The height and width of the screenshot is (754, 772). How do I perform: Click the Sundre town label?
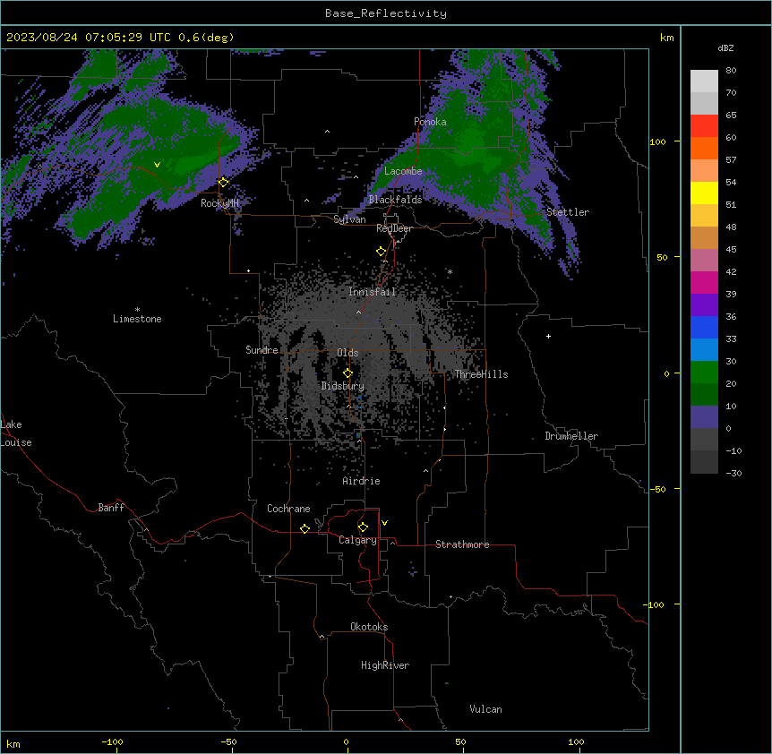coord(262,350)
